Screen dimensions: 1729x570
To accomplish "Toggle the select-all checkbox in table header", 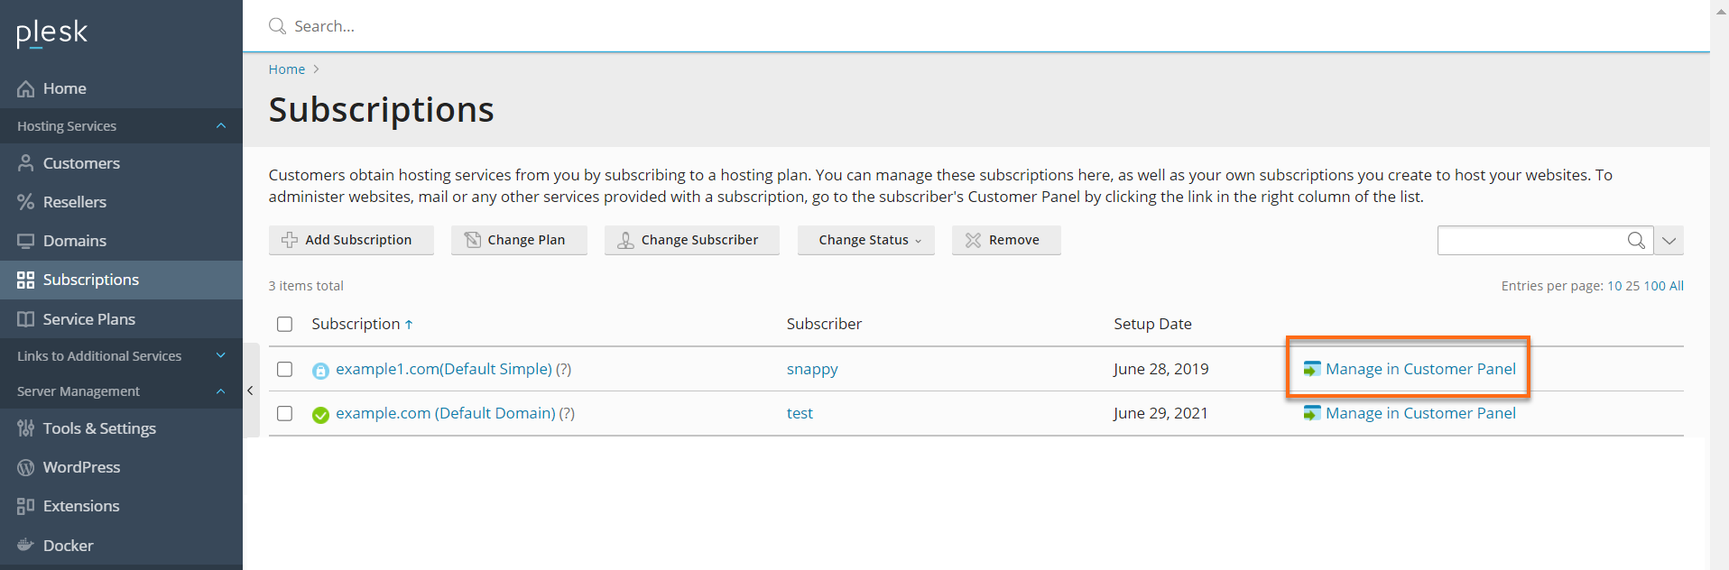I will (284, 324).
